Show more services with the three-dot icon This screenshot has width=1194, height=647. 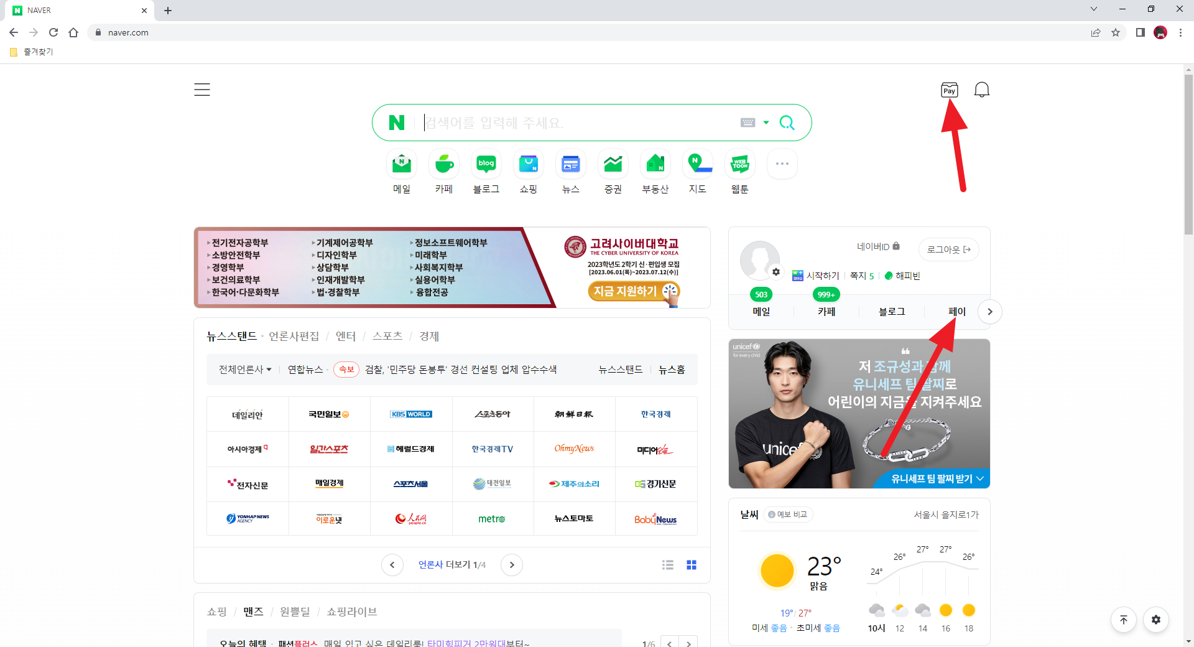[x=782, y=164]
